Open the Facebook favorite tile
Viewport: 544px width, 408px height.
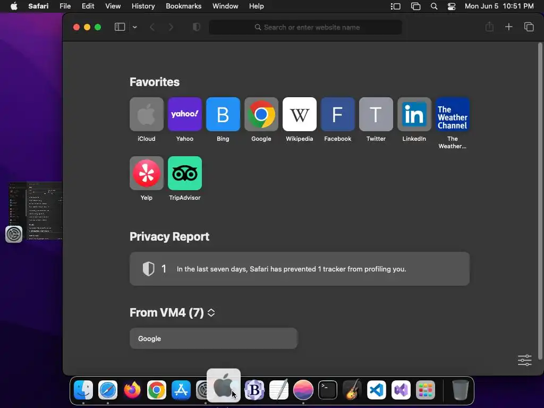pyautogui.click(x=337, y=114)
